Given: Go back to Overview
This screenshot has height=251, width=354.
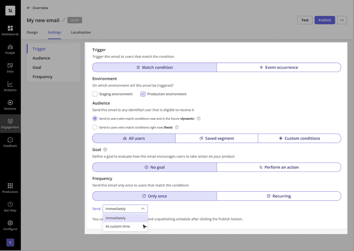Looking at the screenshot, I should coord(38,8).
